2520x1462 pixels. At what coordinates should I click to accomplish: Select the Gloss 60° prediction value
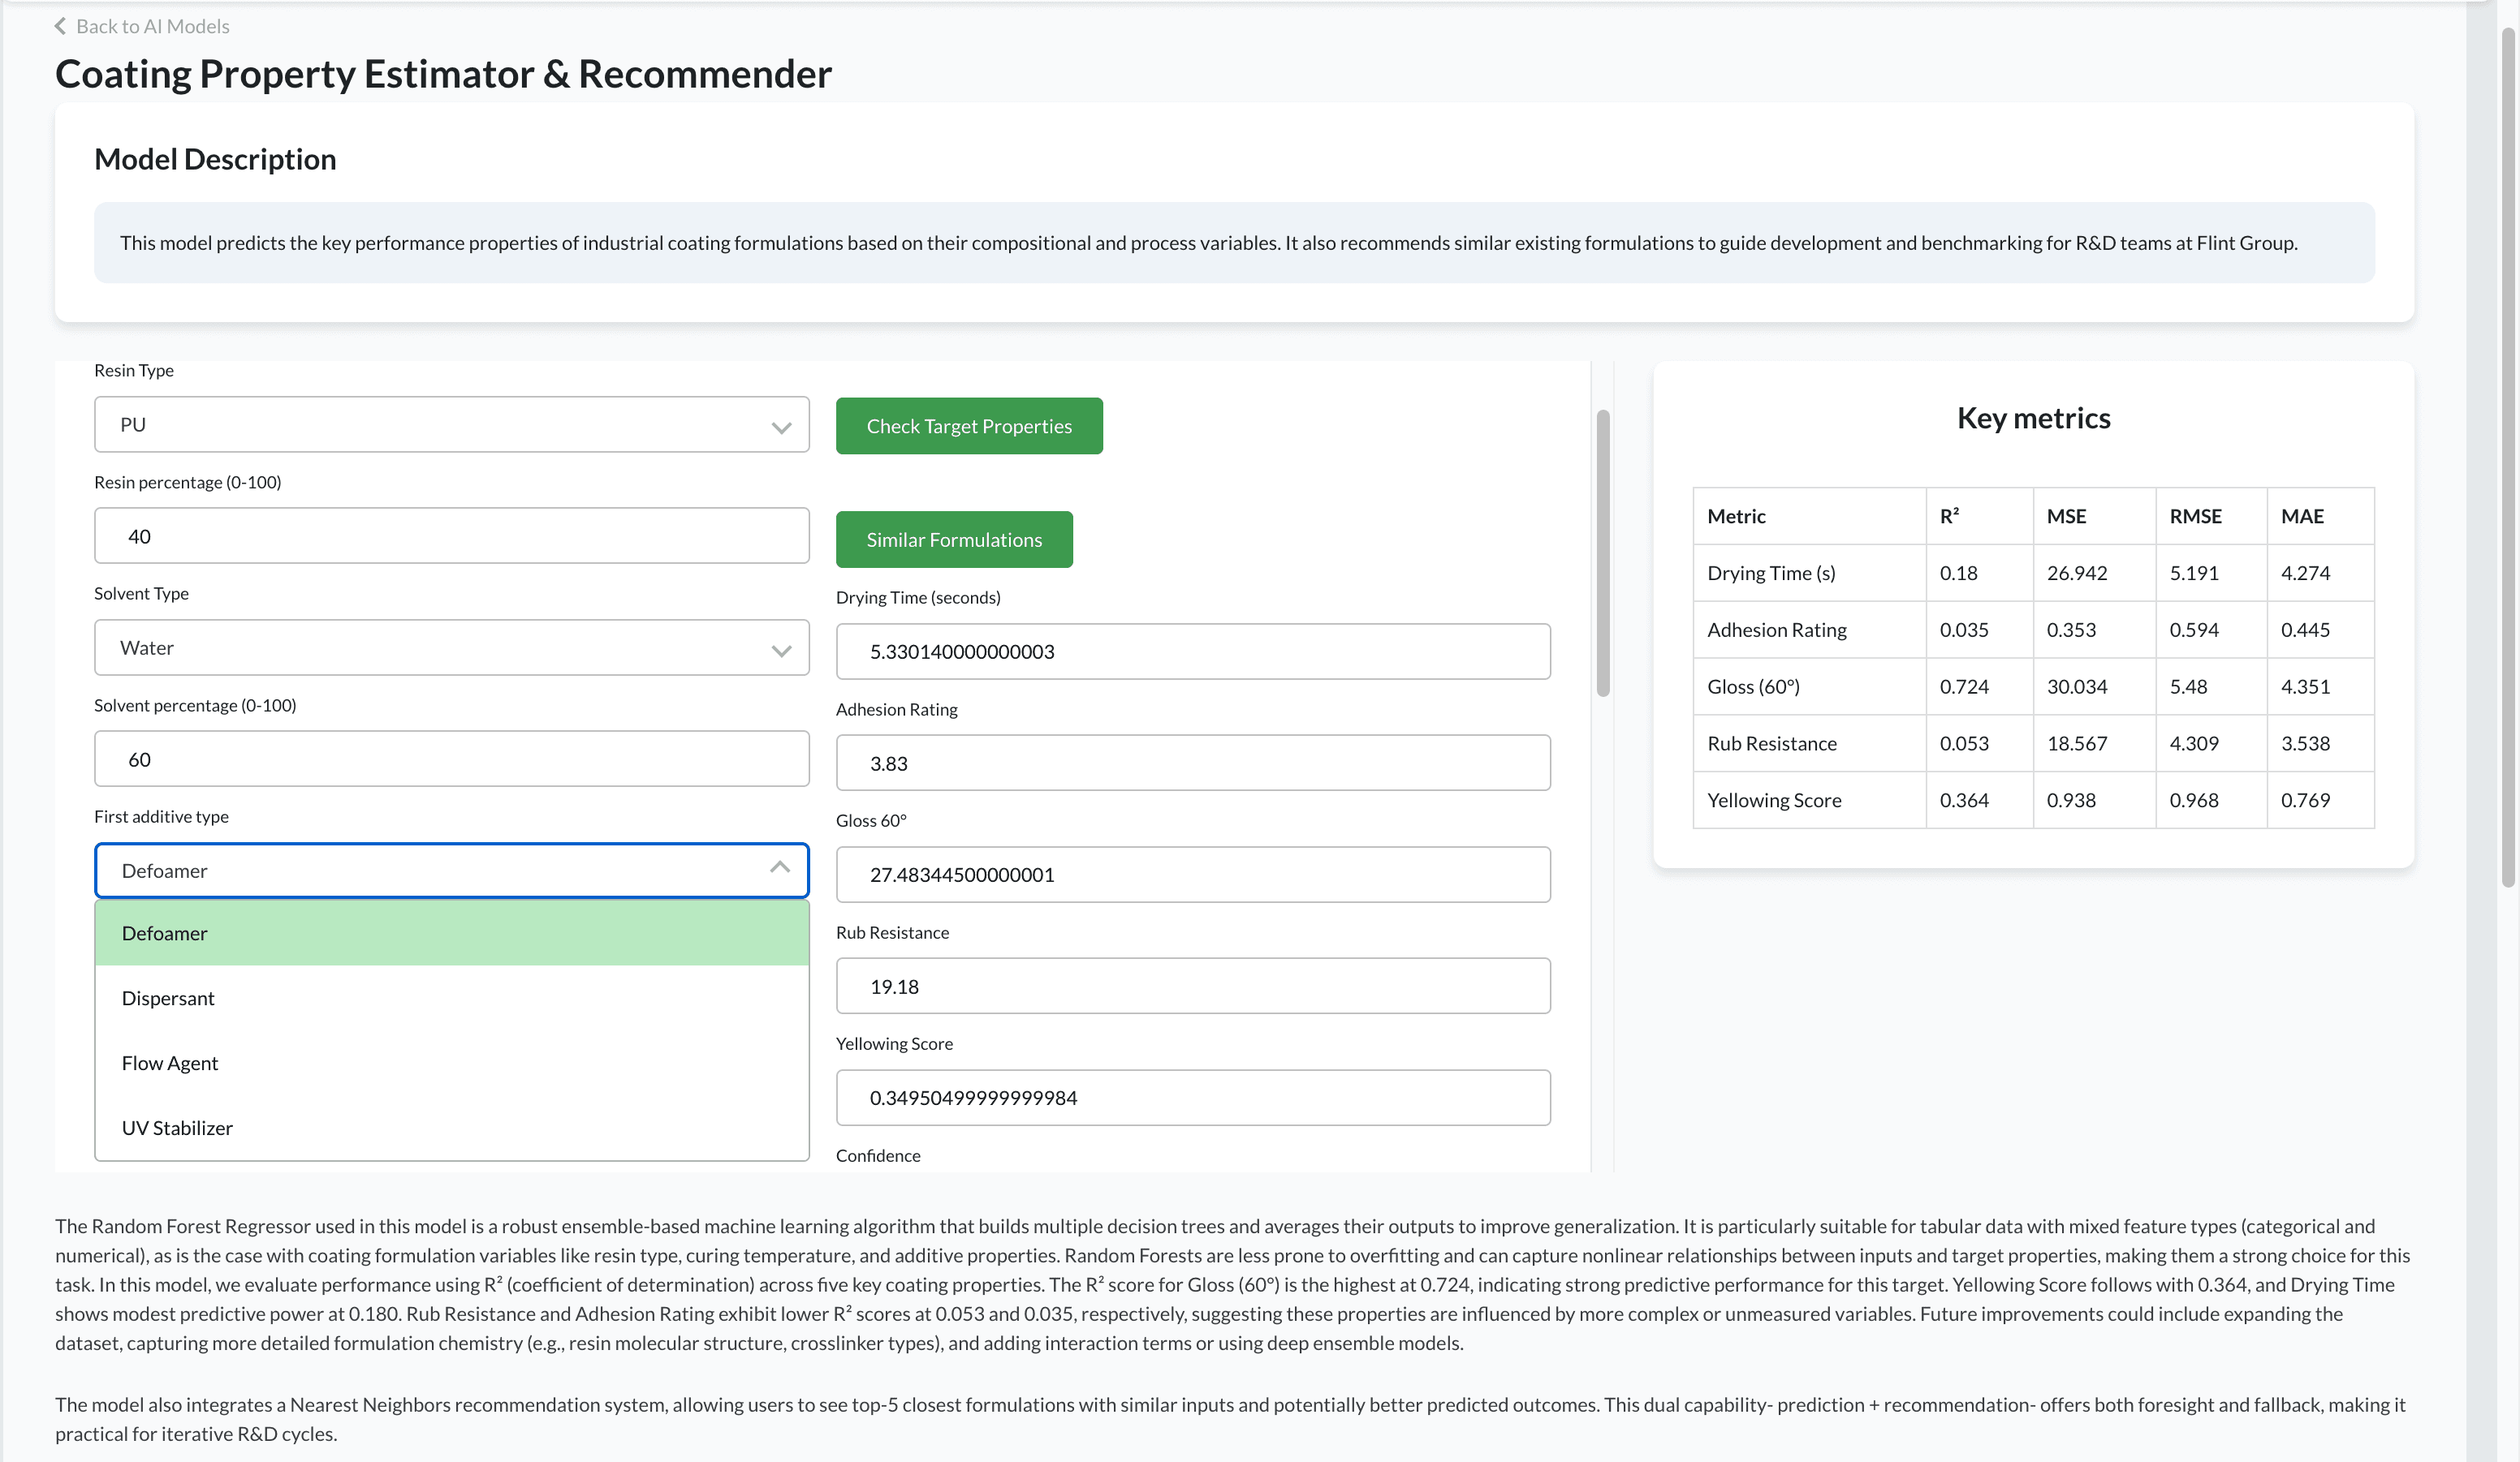(x=1192, y=874)
